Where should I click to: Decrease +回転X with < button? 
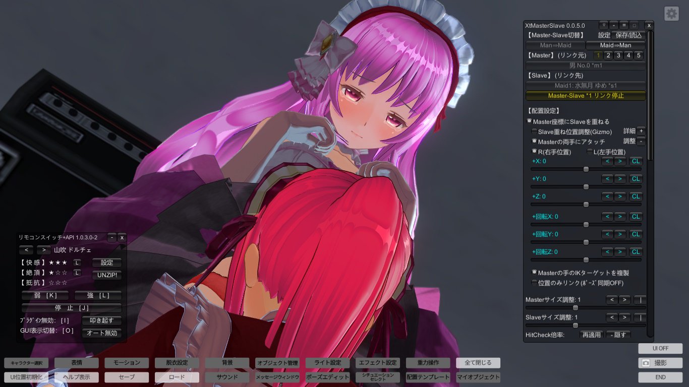coord(607,217)
